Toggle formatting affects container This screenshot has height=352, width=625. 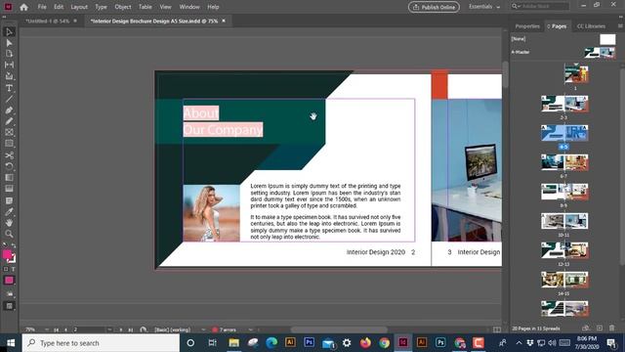click(6, 270)
